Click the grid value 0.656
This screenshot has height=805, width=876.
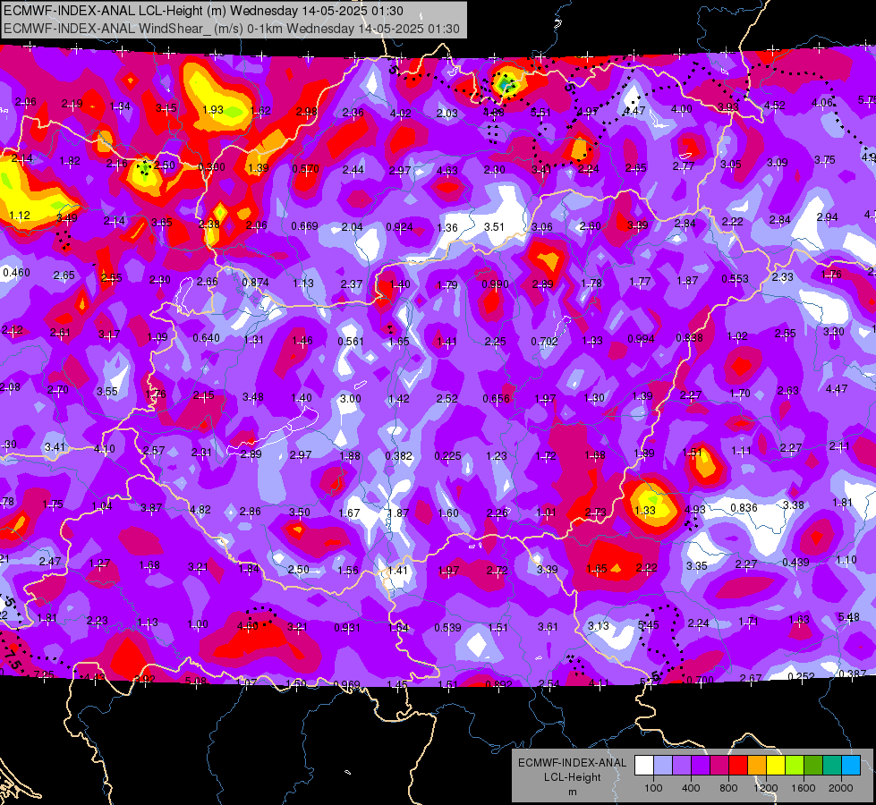[x=497, y=398]
